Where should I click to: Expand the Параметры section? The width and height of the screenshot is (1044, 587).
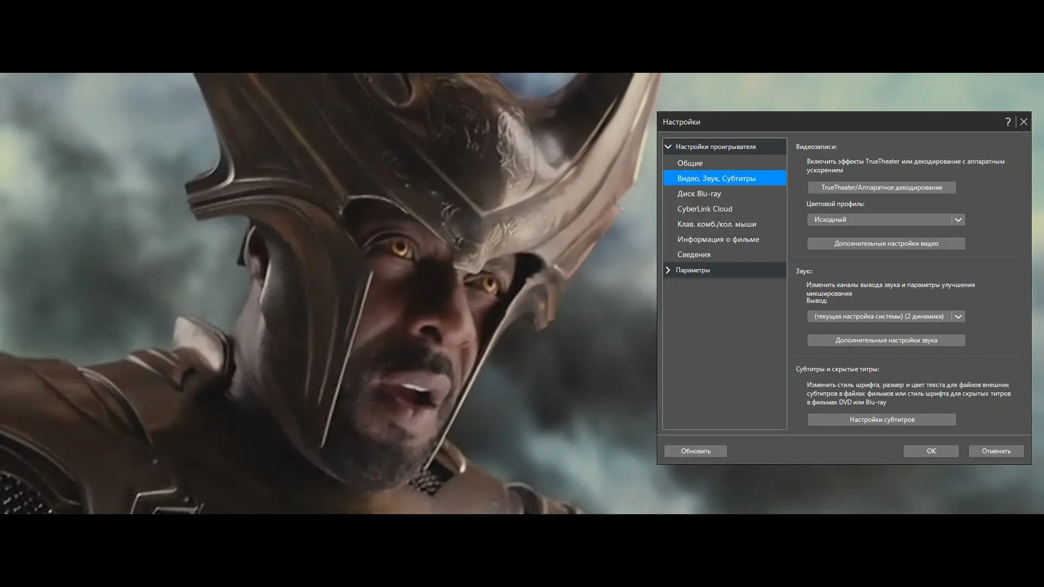pyautogui.click(x=668, y=270)
